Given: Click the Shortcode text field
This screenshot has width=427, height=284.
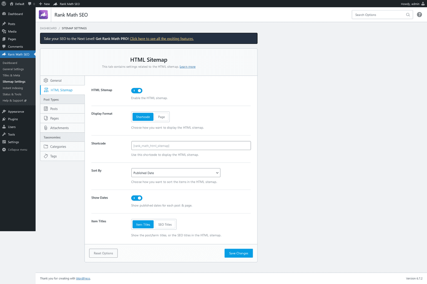Looking at the screenshot, I should point(191,146).
